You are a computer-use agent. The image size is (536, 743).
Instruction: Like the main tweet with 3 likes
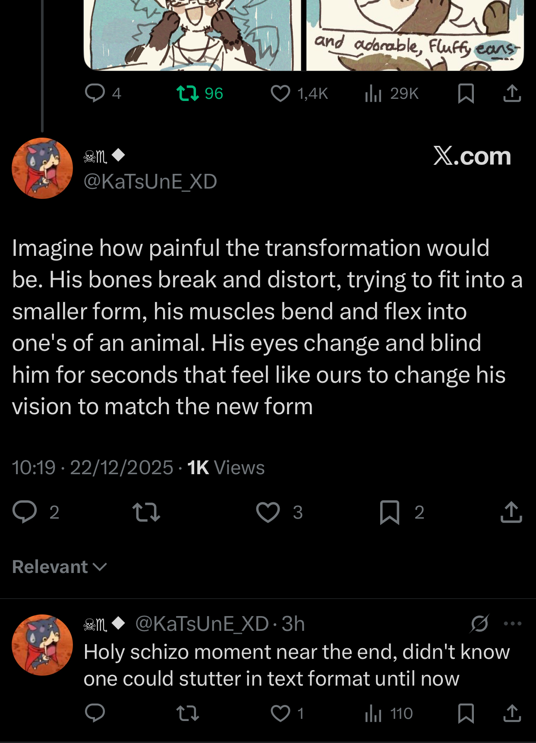coord(268,512)
